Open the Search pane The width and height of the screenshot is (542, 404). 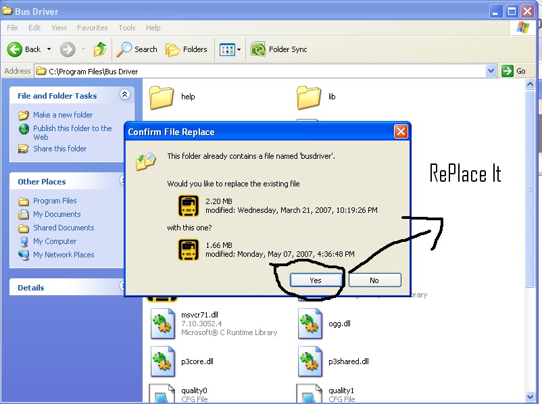[x=137, y=49]
